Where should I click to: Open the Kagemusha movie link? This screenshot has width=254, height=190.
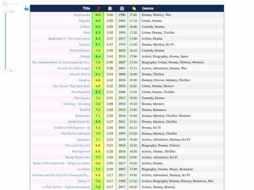point(82,15)
